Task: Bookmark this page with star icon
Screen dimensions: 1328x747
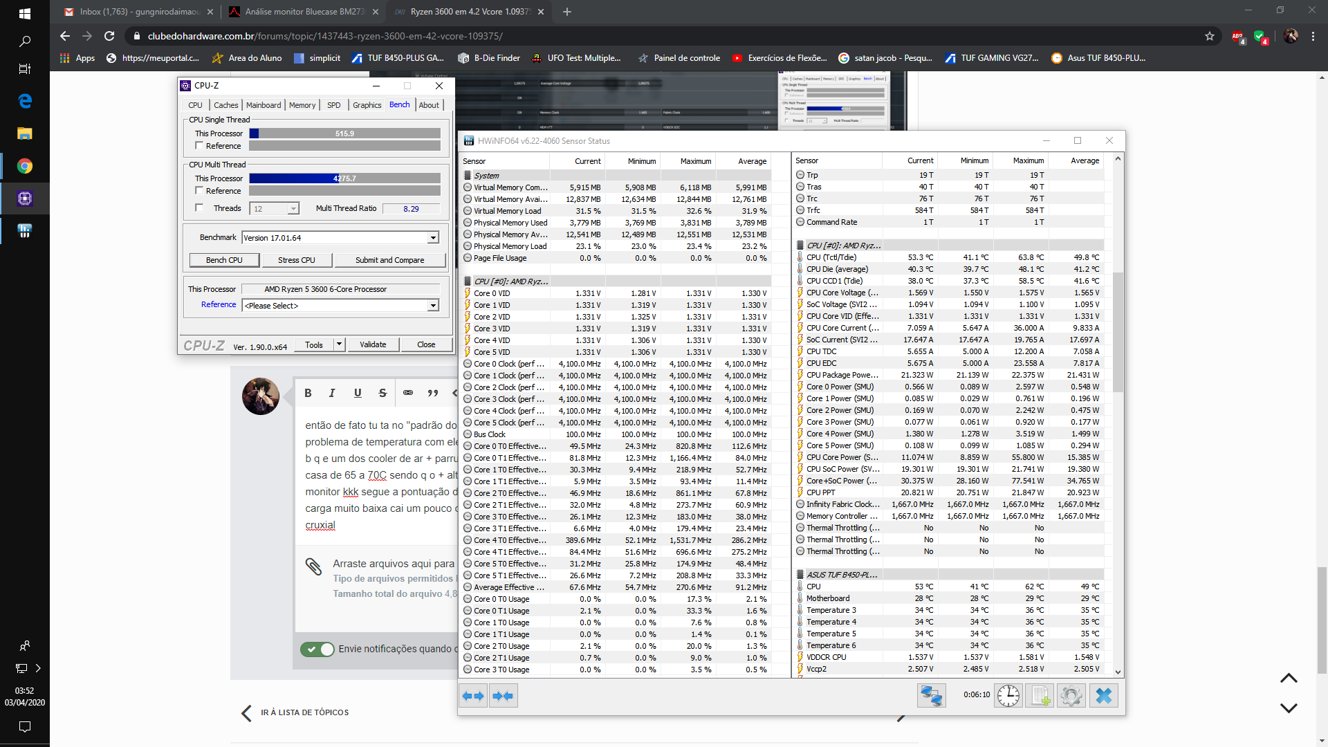Action: [x=1210, y=36]
